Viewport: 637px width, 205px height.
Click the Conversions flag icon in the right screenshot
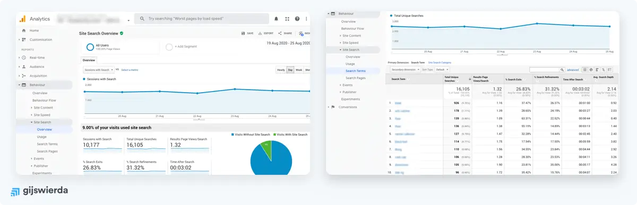pos(333,106)
